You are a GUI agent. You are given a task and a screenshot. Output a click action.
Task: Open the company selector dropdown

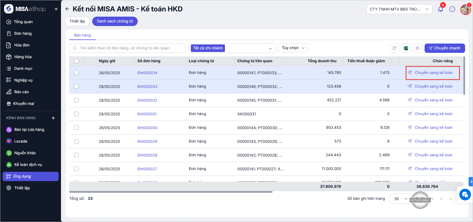399,9
